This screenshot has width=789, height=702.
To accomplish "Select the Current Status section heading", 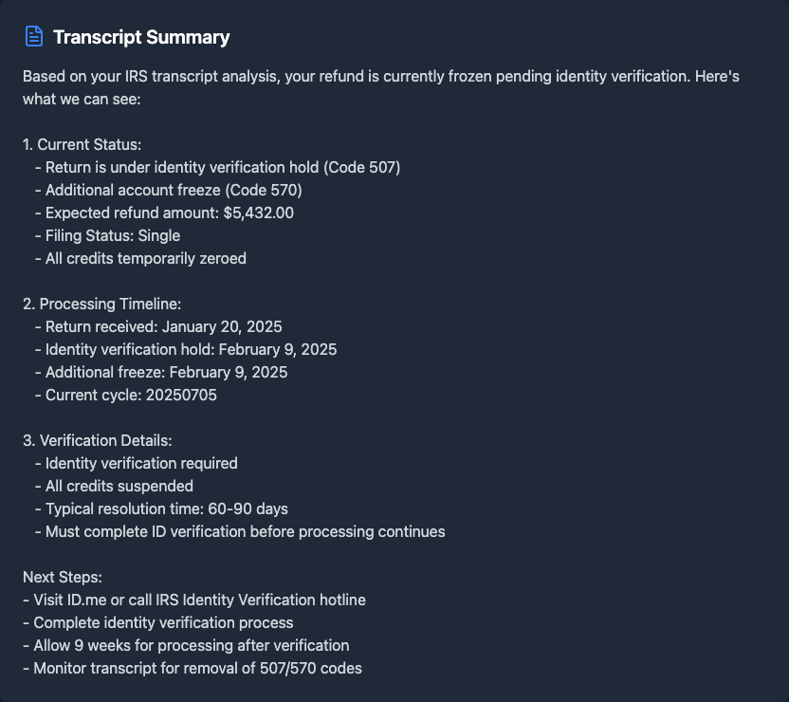I will [x=83, y=144].
